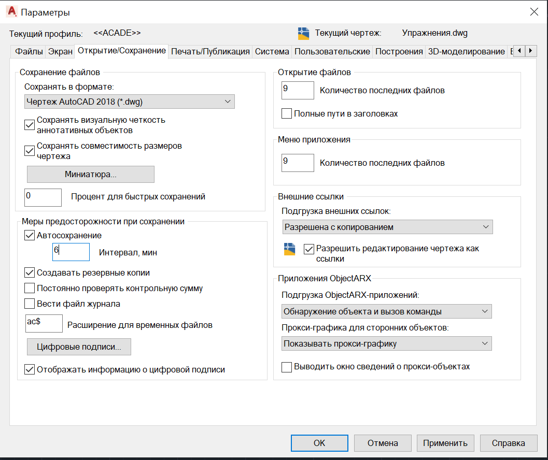Click the Цифровые подписи... button
The image size is (548, 460).
[79, 347]
